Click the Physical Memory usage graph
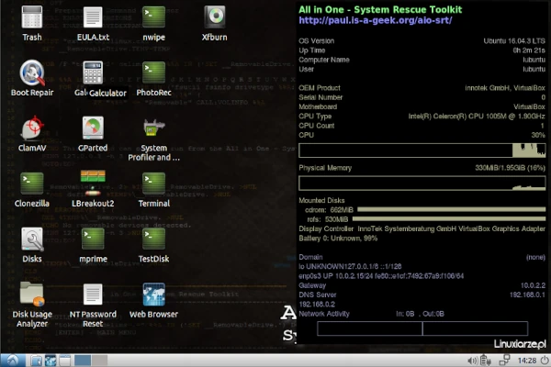The height and width of the screenshot is (367, 551). point(422,183)
